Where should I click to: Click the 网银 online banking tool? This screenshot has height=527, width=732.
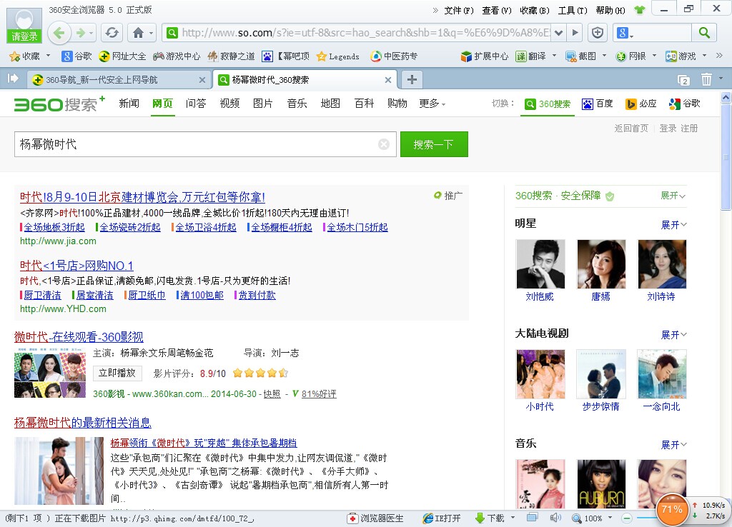(x=630, y=56)
